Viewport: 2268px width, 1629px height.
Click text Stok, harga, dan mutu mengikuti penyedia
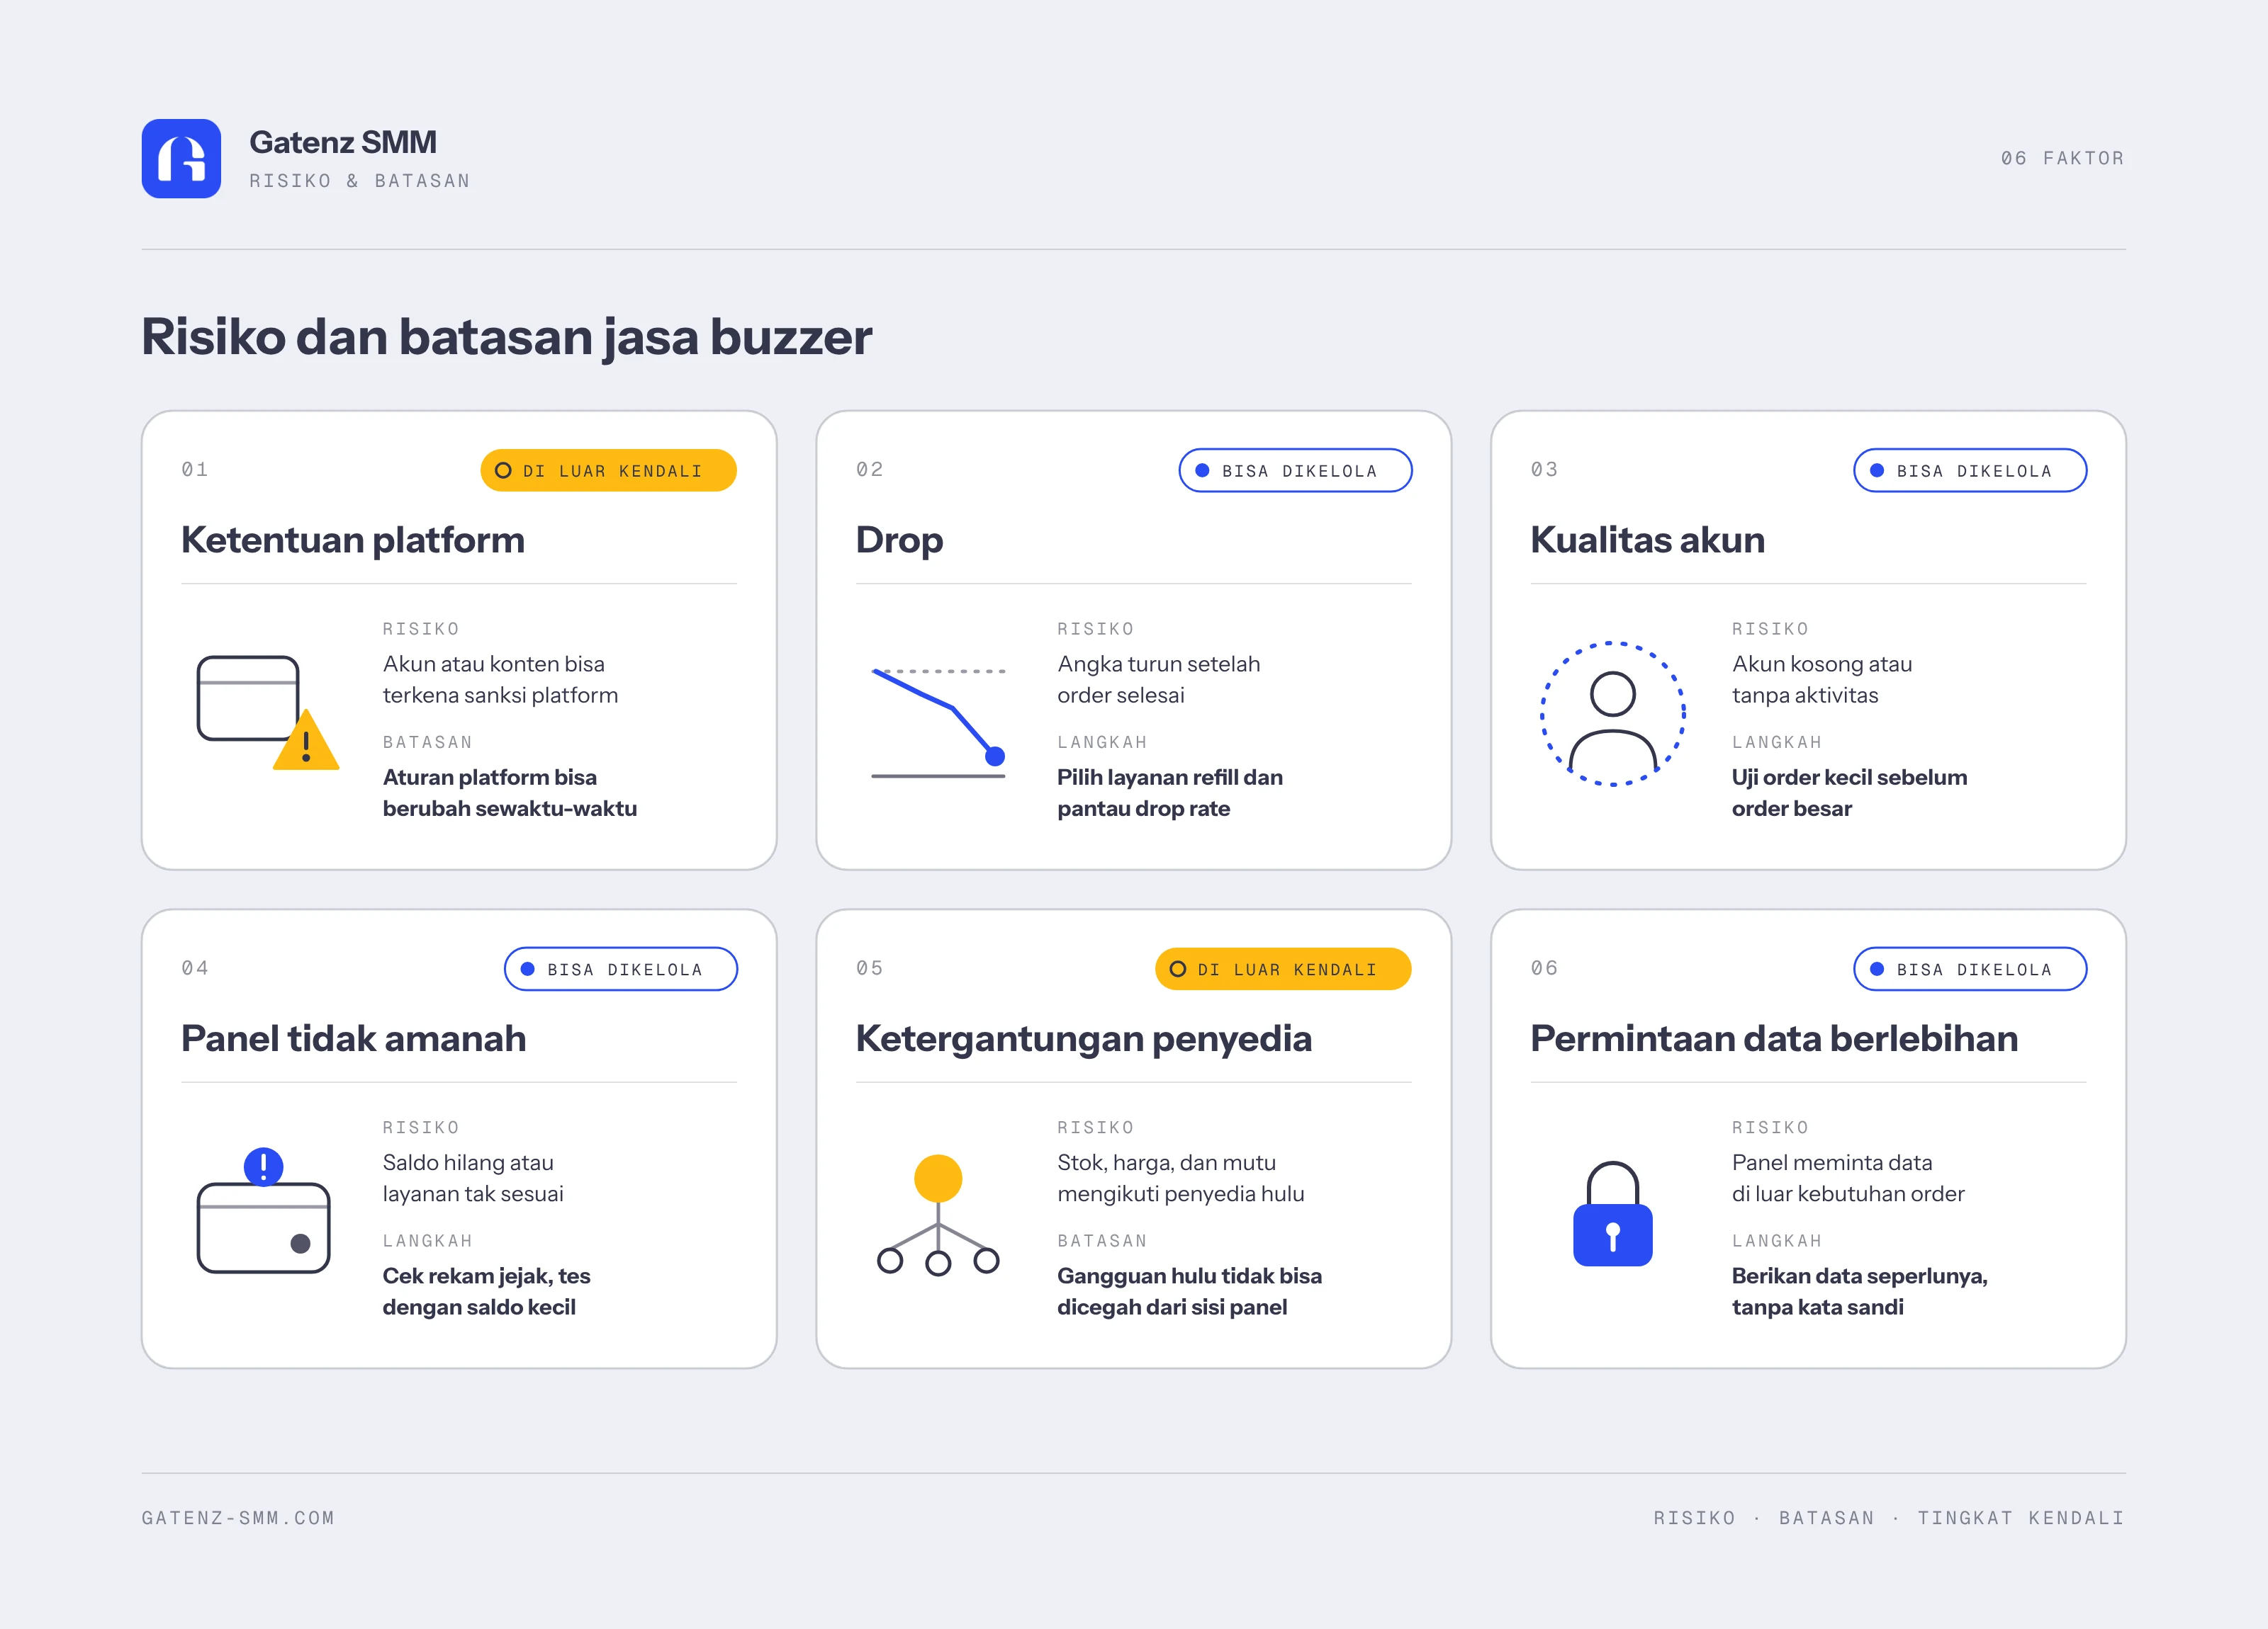point(1181,1179)
